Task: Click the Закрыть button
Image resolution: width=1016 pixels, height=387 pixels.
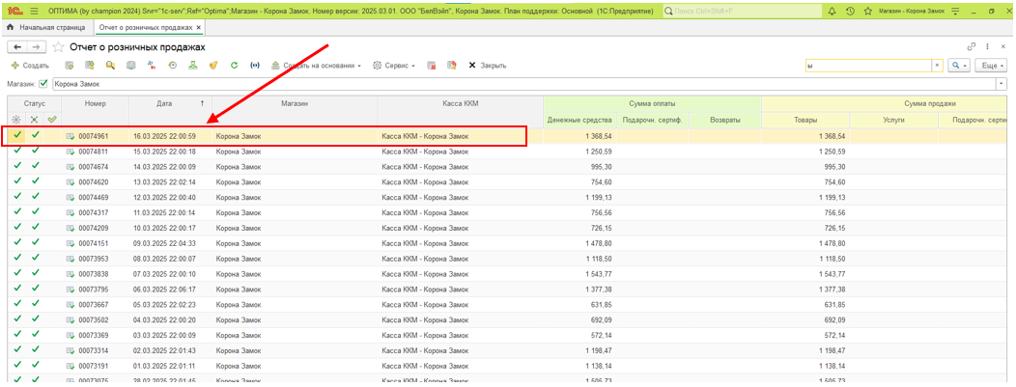Action: 488,66
